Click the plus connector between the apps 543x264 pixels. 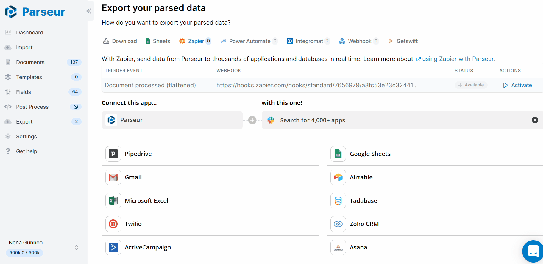click(252, 120)
